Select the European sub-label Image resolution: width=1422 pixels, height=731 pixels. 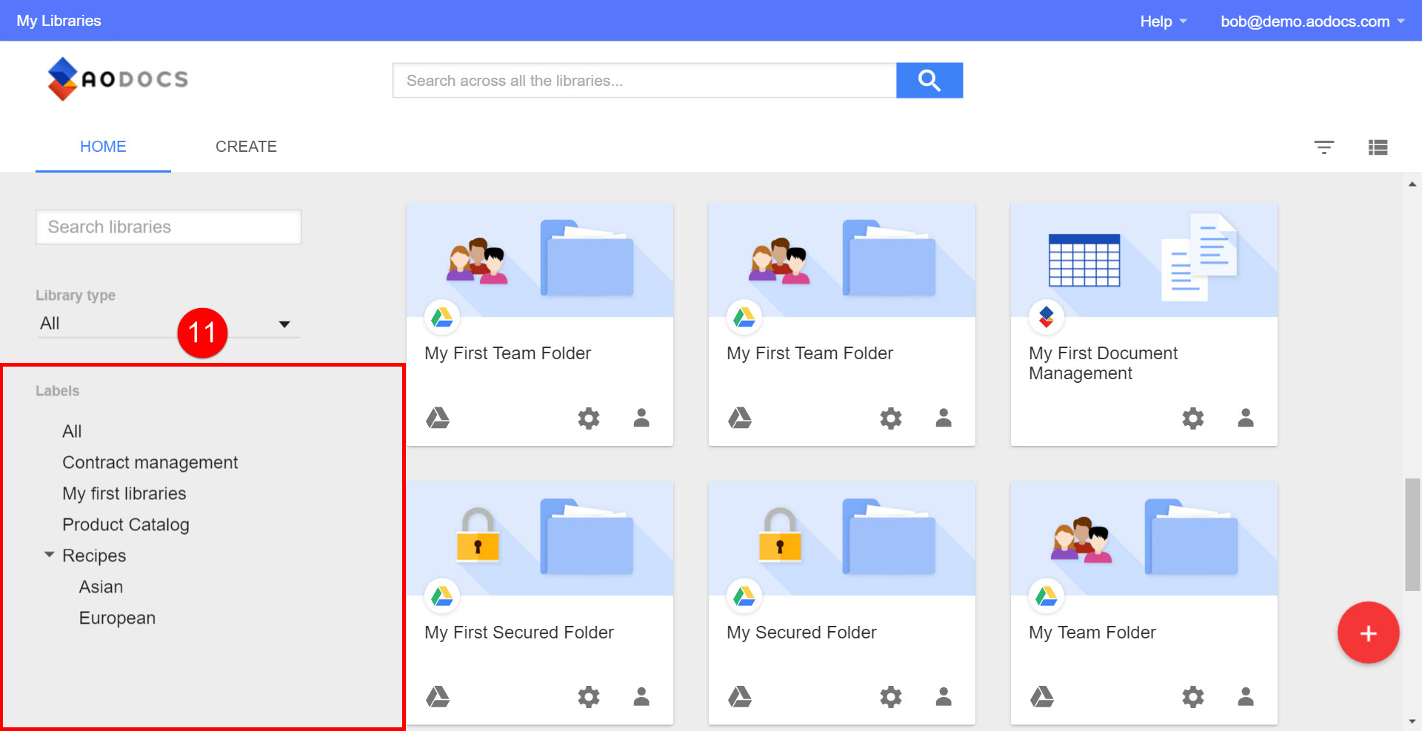point(117,618)
